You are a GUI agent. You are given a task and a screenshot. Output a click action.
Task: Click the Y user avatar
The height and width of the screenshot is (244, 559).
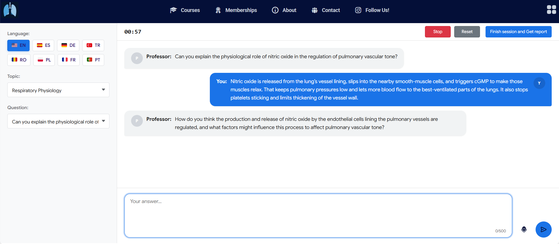[539, 83]
